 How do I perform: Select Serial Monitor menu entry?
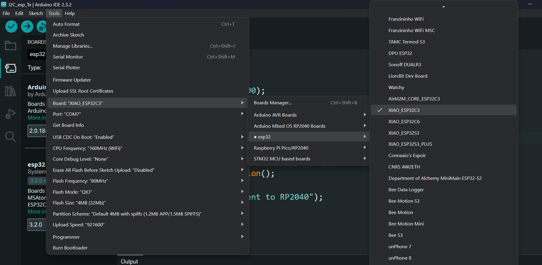click(x=68, y=57)
